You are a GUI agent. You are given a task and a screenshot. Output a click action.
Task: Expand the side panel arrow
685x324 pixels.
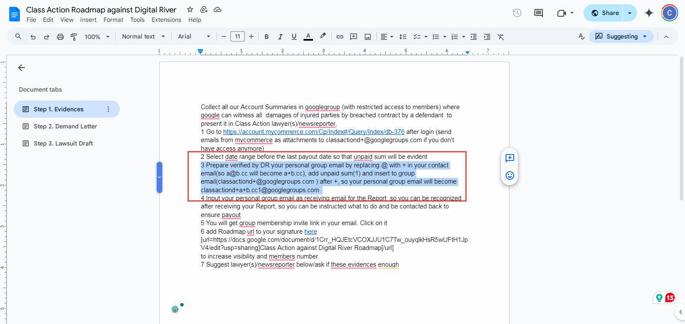pos(680,312)
